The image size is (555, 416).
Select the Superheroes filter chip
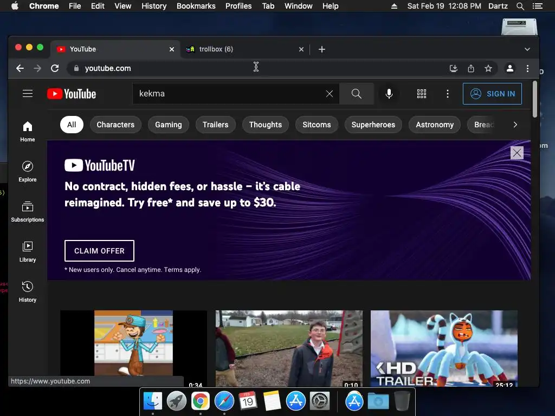coord(373,125)
